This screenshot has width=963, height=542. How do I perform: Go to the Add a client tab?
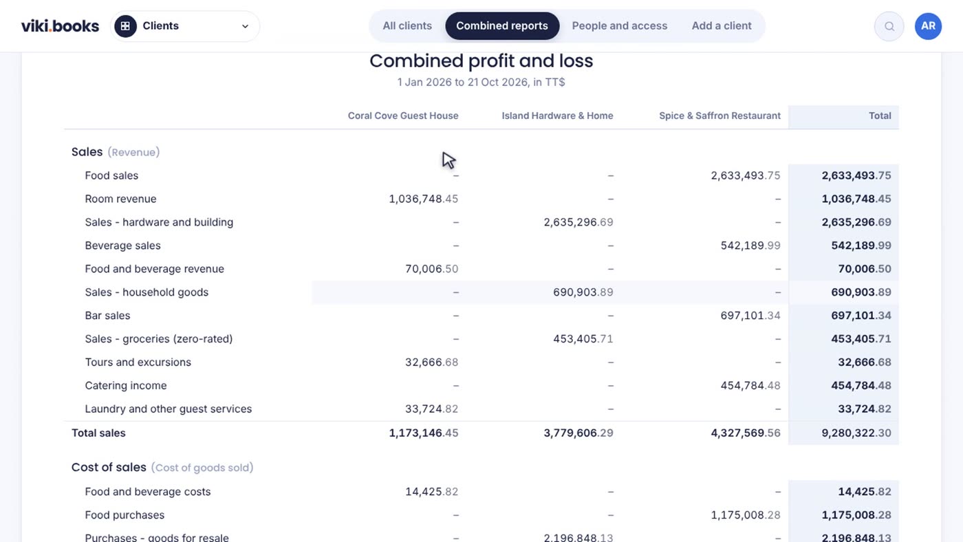[x=722, y=26]
